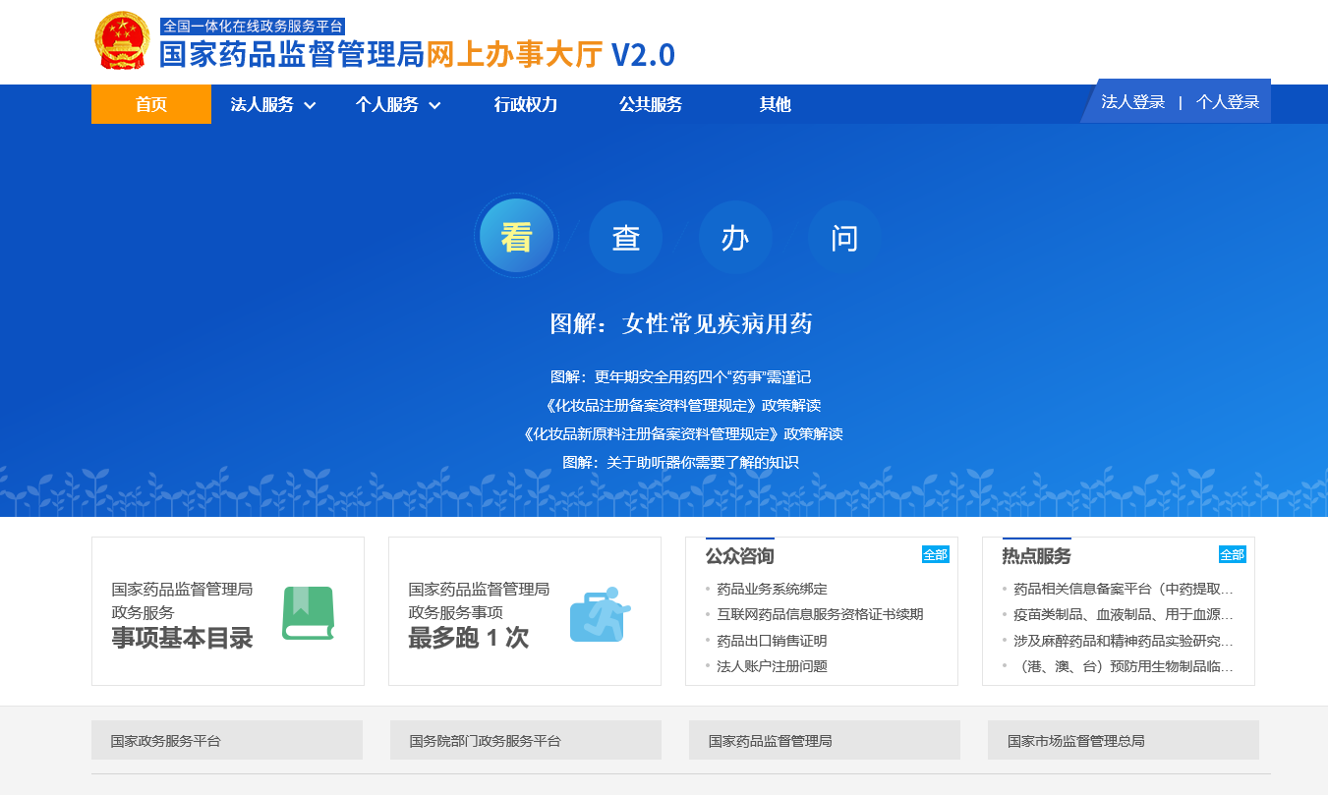1328x795 pixels.
Task: Open the 药品出口销售证明 link
Action: (772, 641)
